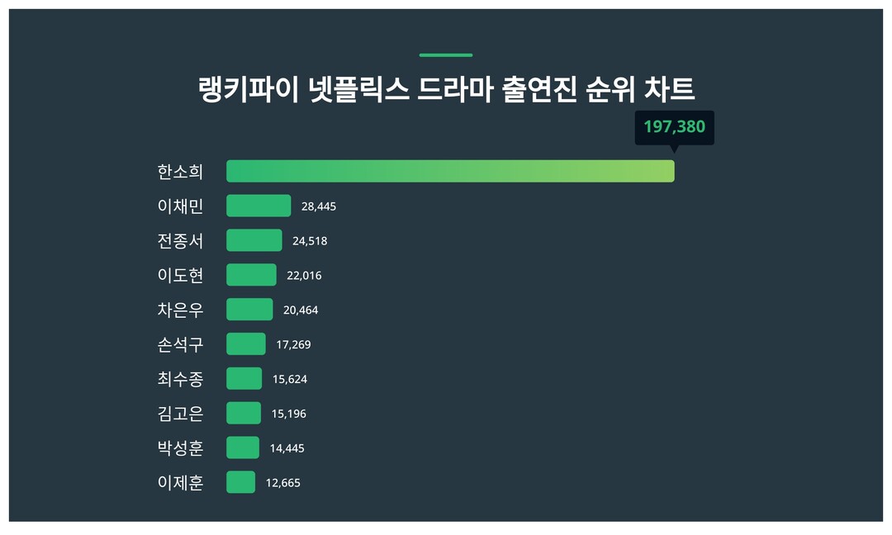Click the 15,624 value text
This screenshot has width=892, height=535.
[290, 380]
